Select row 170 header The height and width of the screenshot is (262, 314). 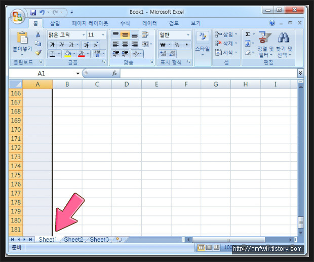[x=16, y=129]
